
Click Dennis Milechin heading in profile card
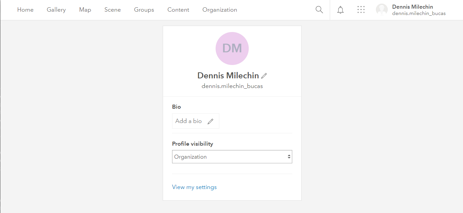[228, 76]
